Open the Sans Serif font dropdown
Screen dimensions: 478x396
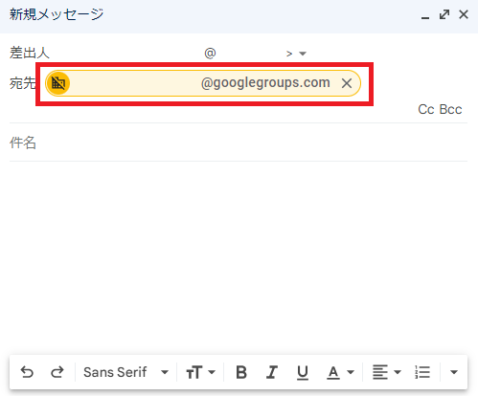point(125,372)
